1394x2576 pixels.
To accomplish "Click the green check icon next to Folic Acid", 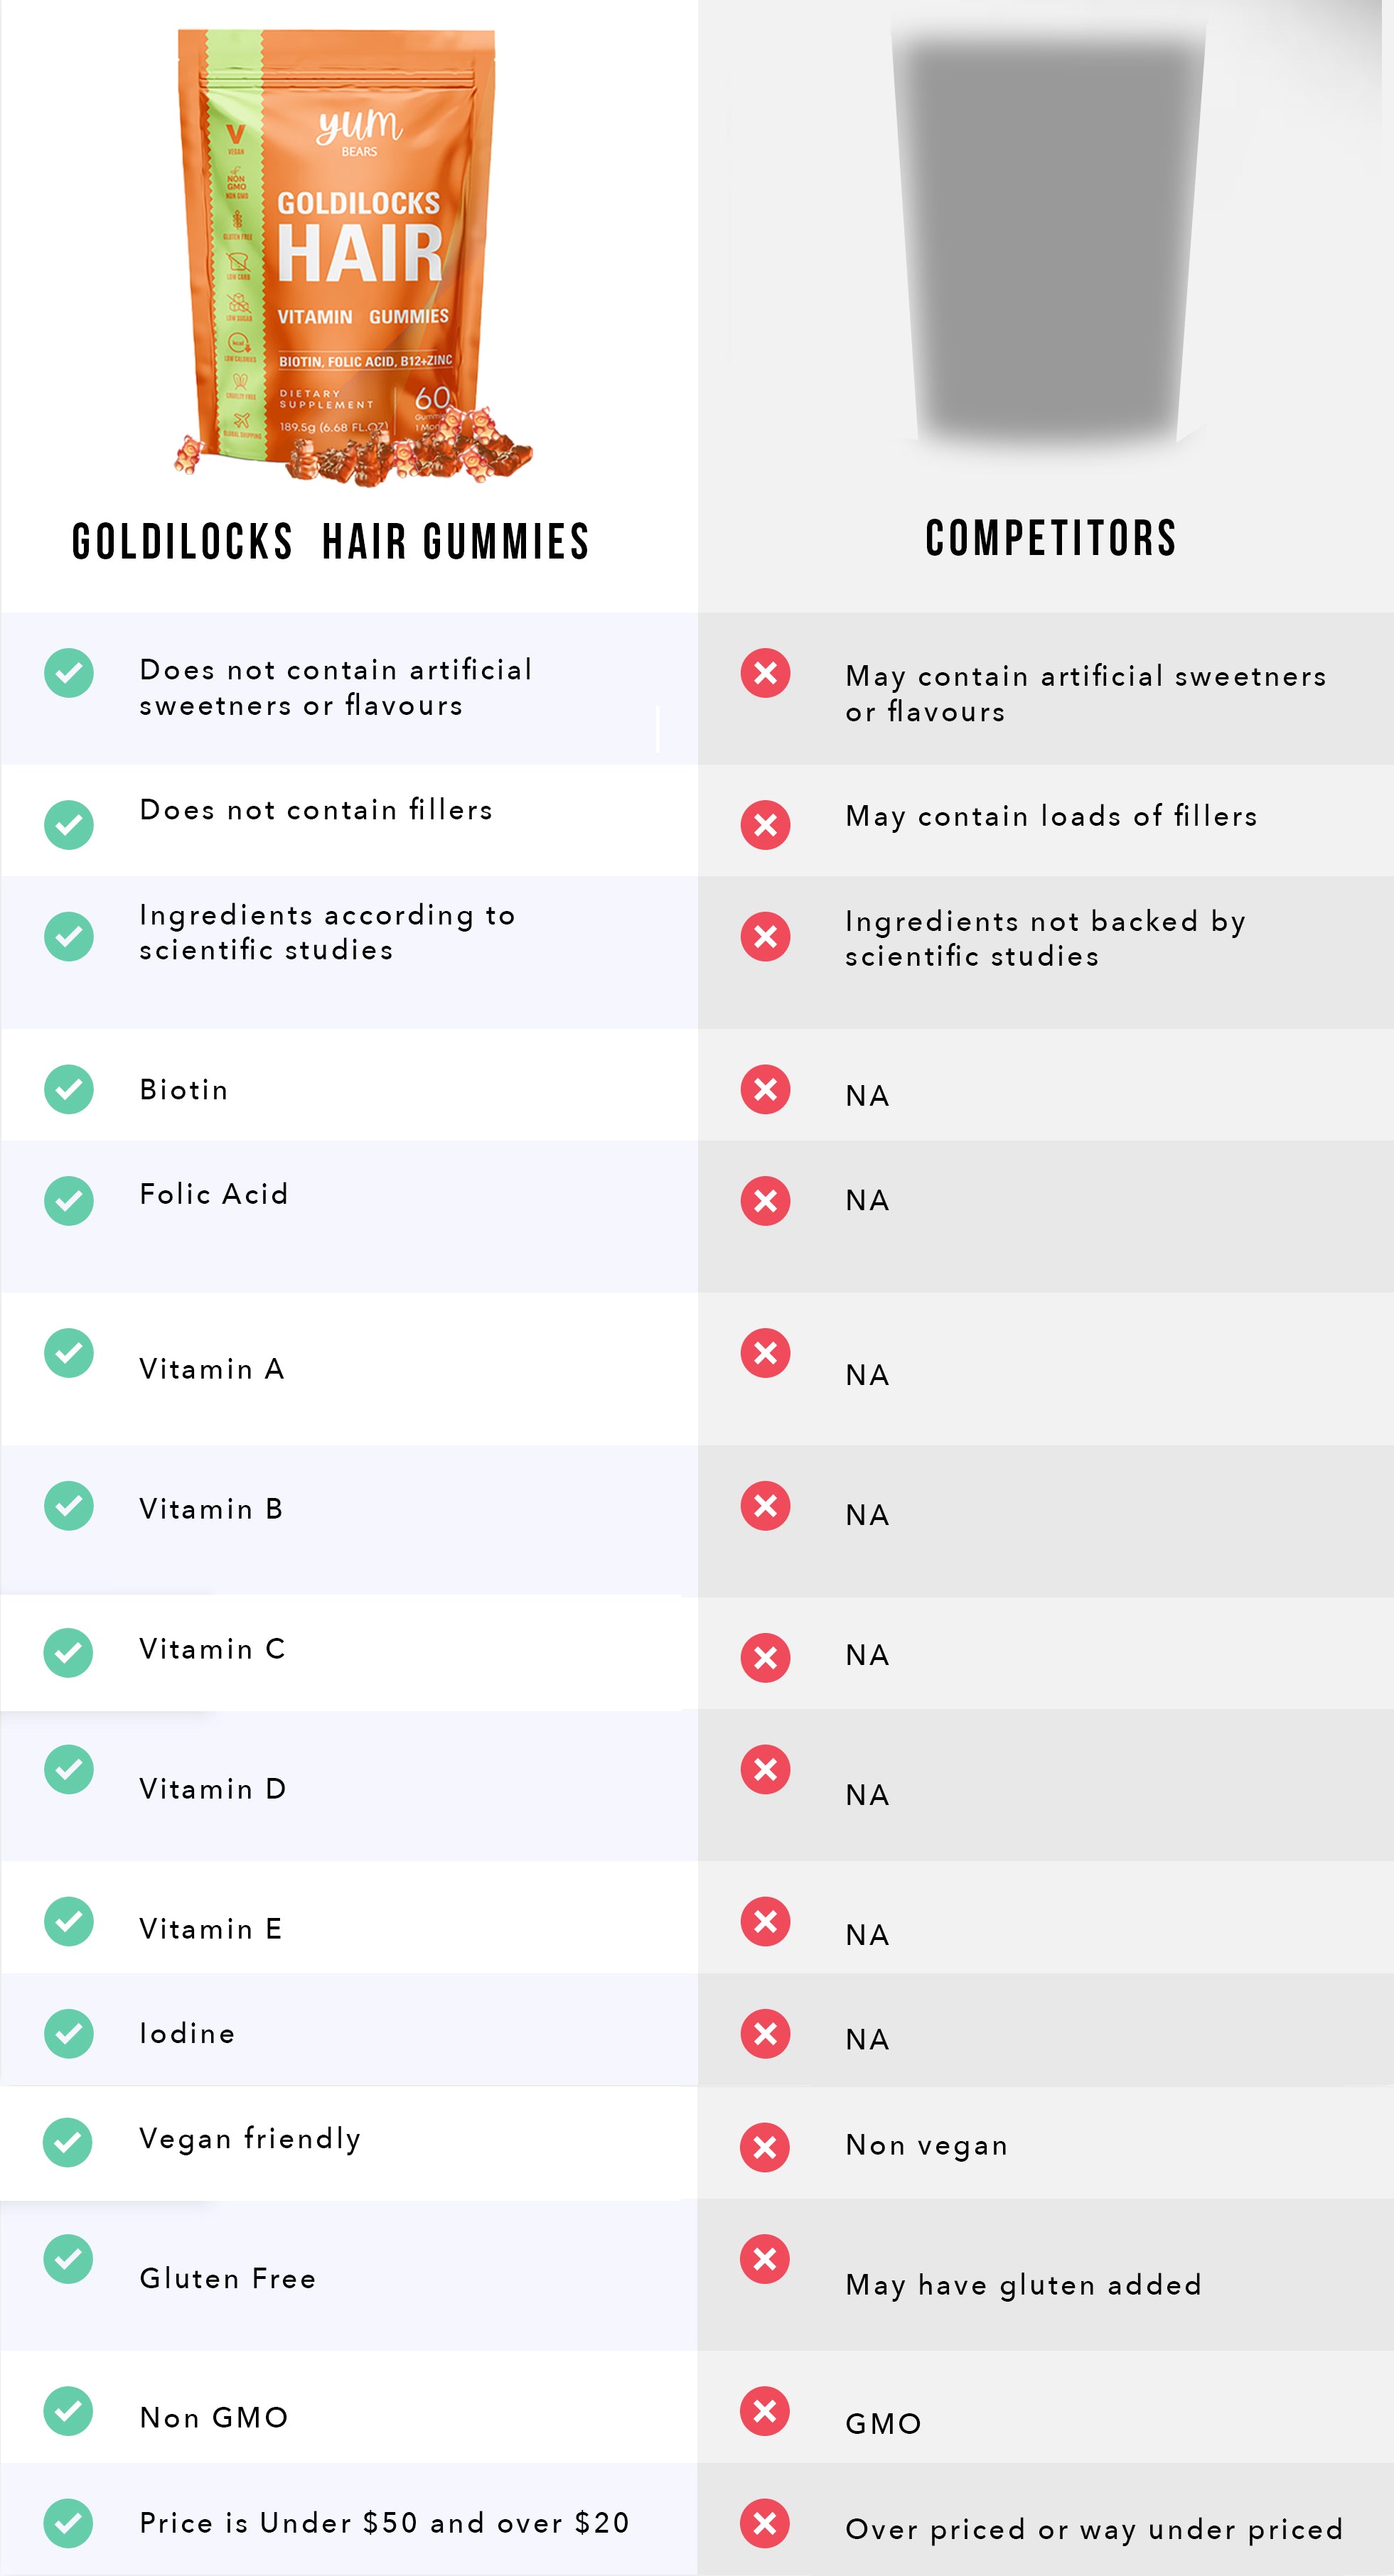I will click(x=69, y=1200).
